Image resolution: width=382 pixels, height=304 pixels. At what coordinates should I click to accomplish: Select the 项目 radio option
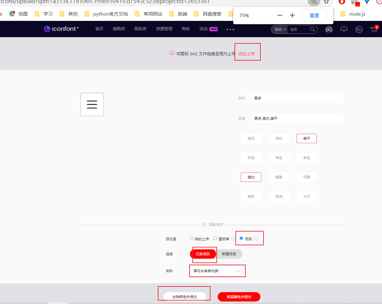tap(241, 238)
